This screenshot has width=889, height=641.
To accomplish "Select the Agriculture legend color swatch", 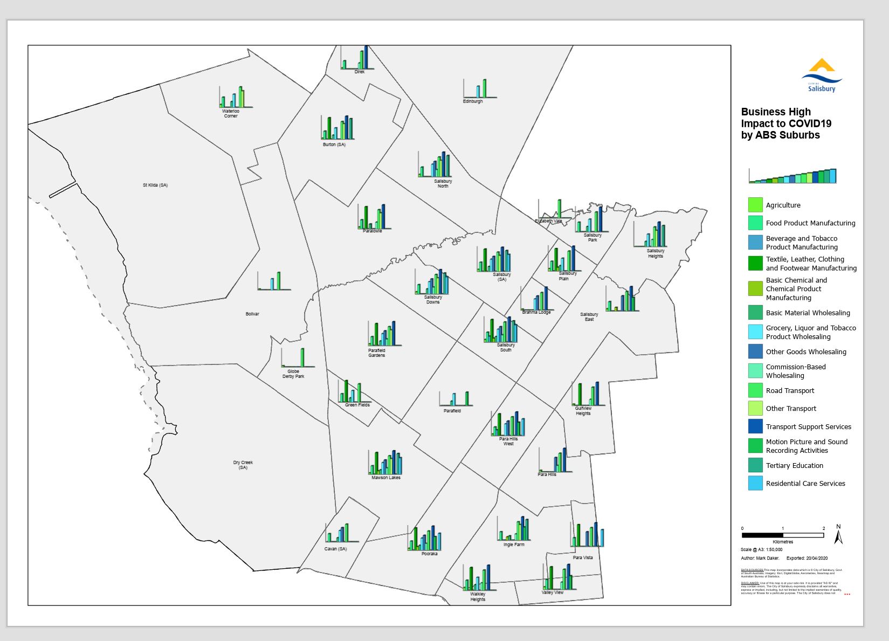I will click(x=755, y=205).
